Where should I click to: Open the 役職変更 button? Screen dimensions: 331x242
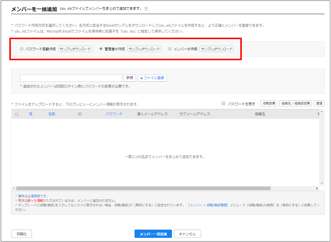click(x=269, y=103)
